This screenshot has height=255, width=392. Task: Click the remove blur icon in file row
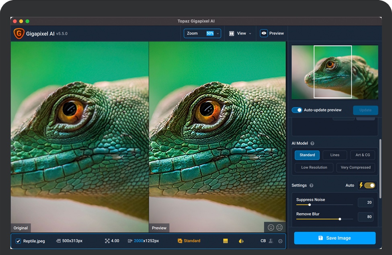pos(241,241)
